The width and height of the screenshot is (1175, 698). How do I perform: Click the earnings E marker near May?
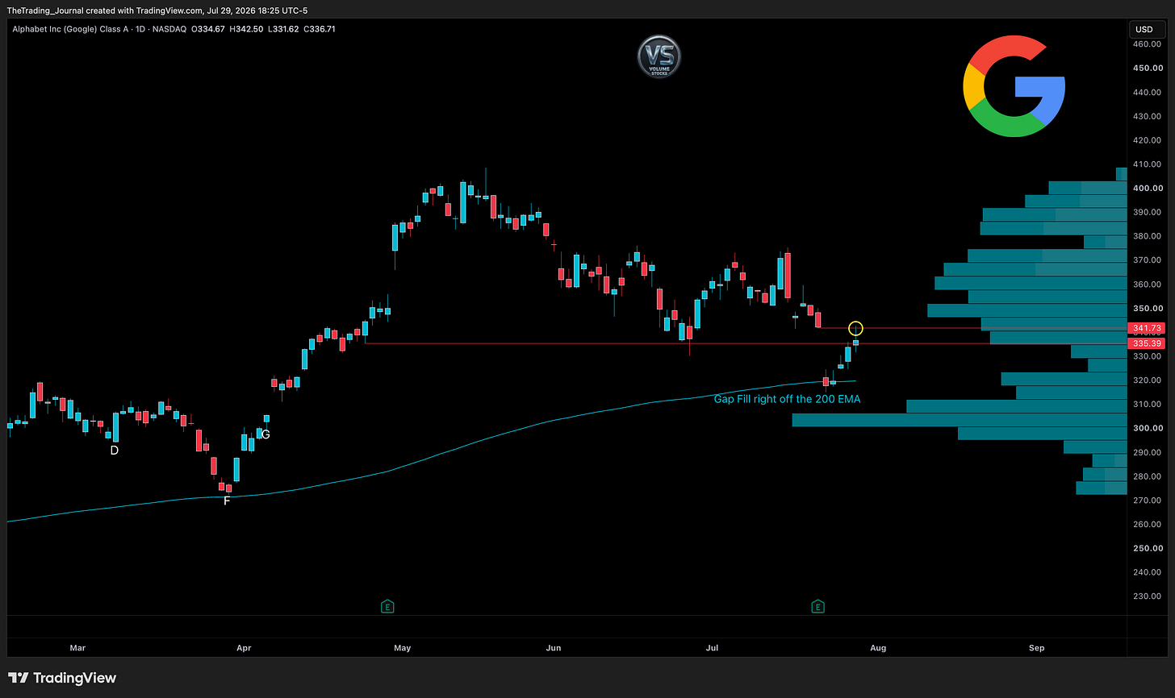coord(387,606)
